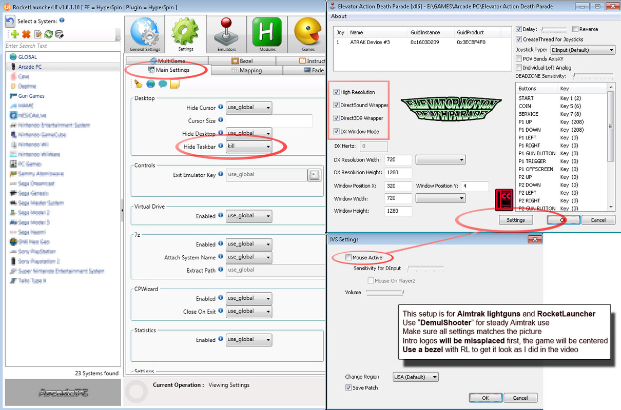Open the Modules green H section

(267, 35)
